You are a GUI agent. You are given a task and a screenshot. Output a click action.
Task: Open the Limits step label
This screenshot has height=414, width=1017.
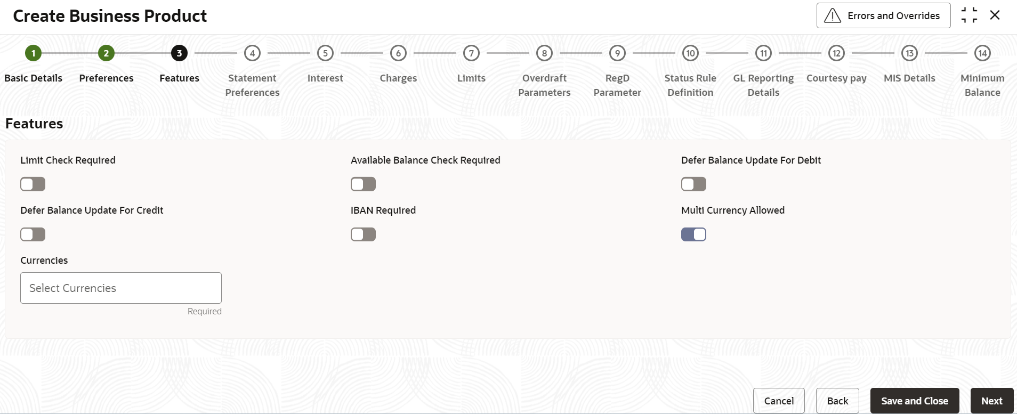(x=471, y=78)
